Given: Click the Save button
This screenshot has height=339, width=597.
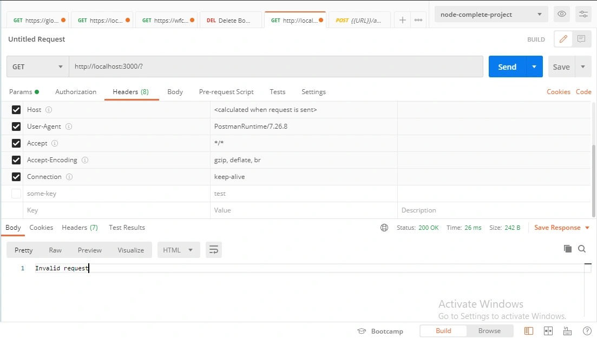Looking at the screenshot, I should point(561,67).
